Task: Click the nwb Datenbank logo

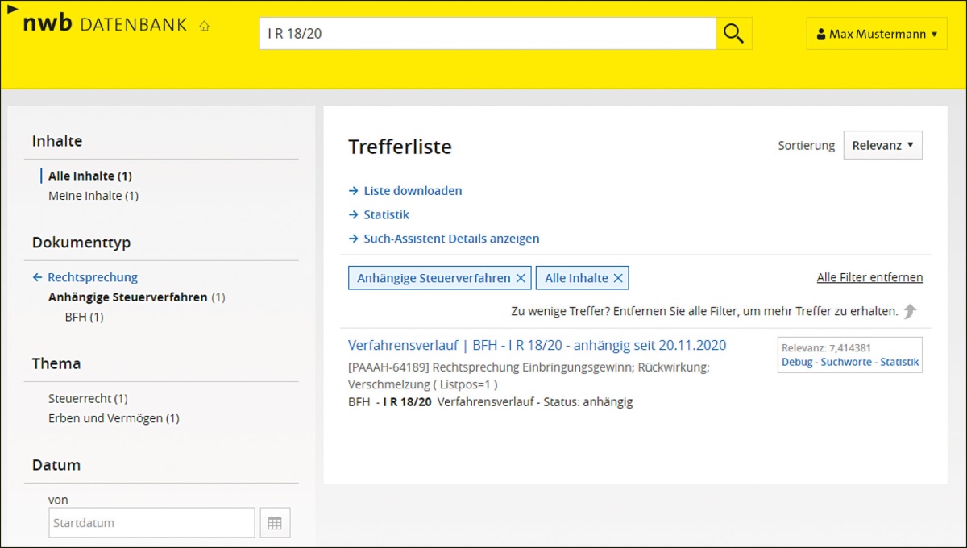Action: click(105, 24)
